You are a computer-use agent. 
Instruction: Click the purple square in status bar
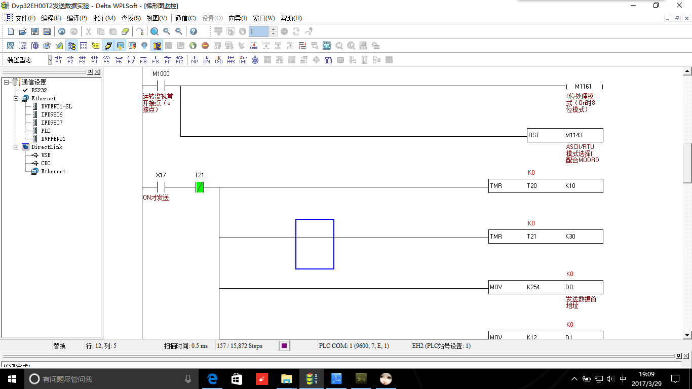point(284,346)
